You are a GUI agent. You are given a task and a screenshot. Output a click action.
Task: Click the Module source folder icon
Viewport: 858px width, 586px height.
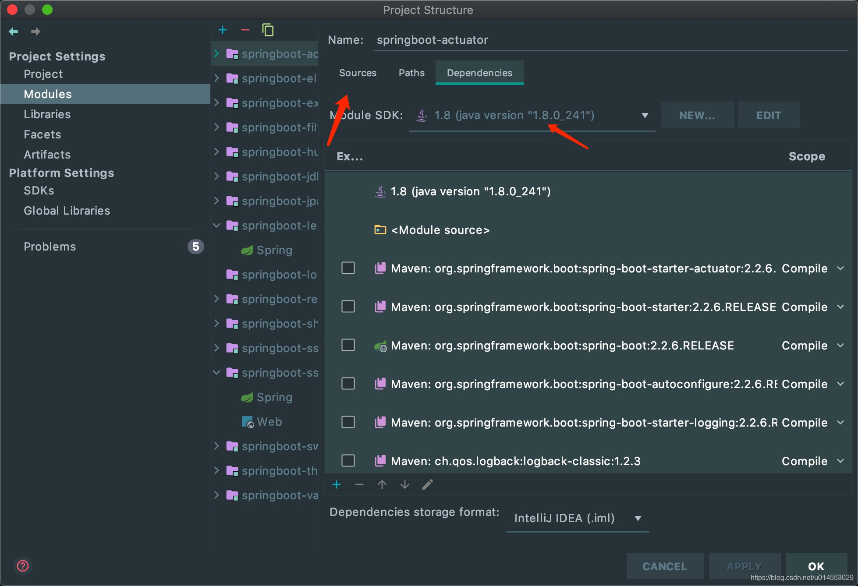[x=380, y=229]
